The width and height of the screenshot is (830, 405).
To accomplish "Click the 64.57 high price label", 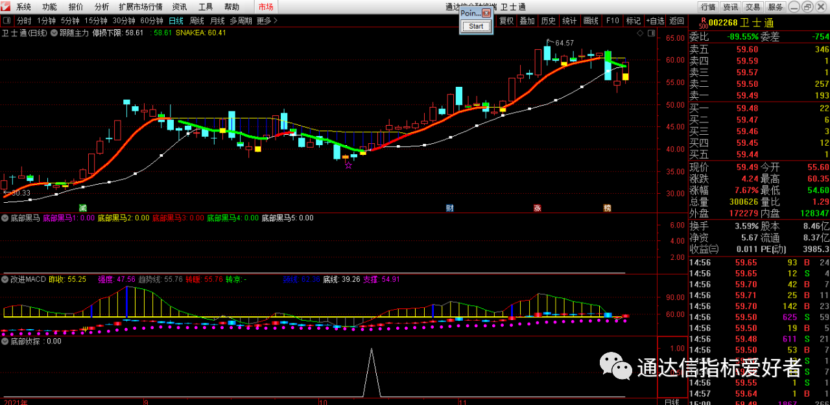I will pos(564,43).
